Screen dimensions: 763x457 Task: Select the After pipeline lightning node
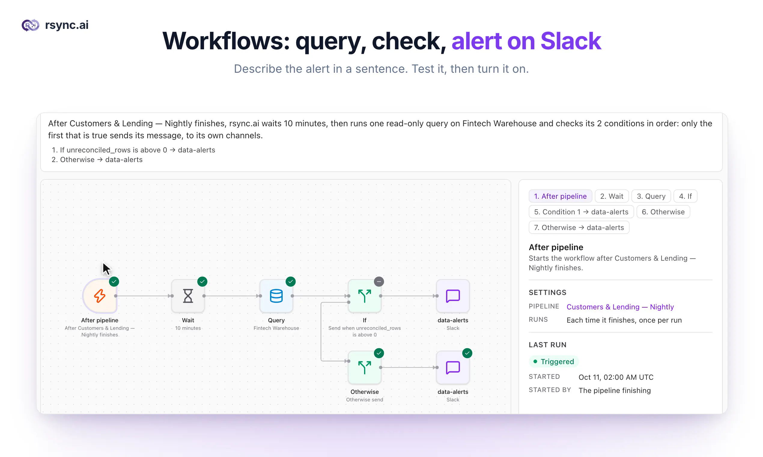[100, 296]
